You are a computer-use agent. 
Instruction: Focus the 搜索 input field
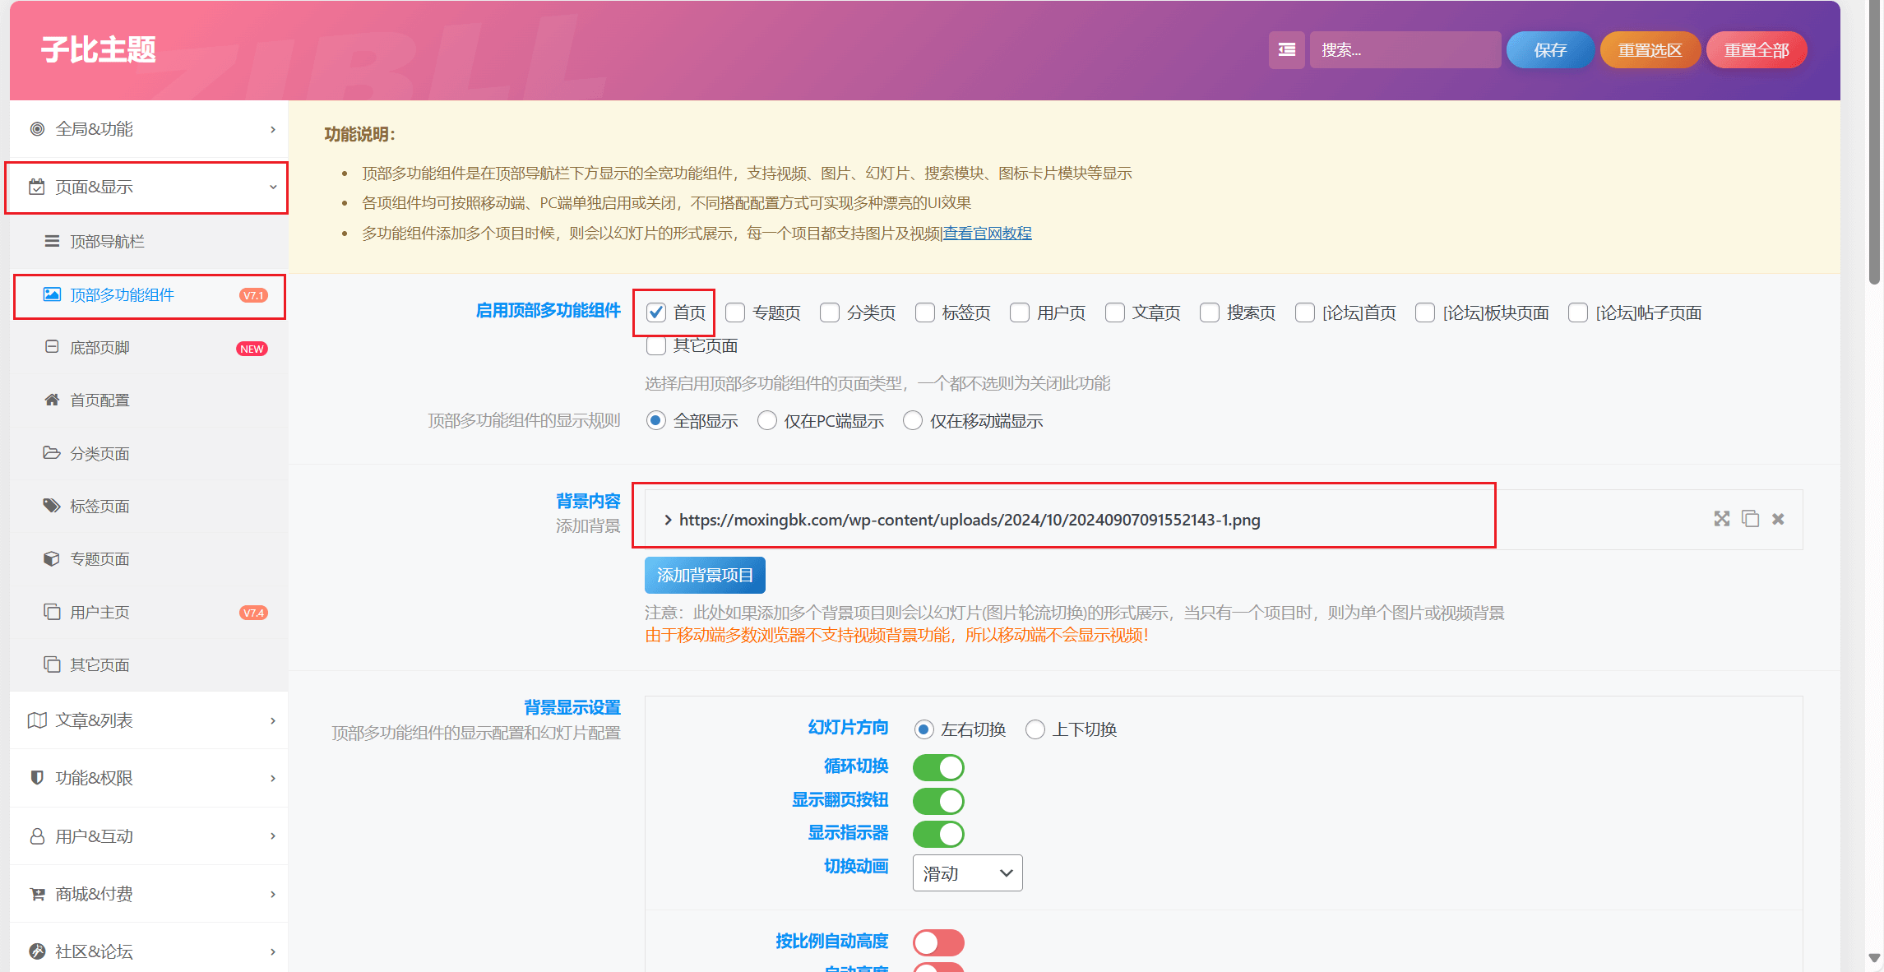pyautogui.click(x=1405, y=50)
